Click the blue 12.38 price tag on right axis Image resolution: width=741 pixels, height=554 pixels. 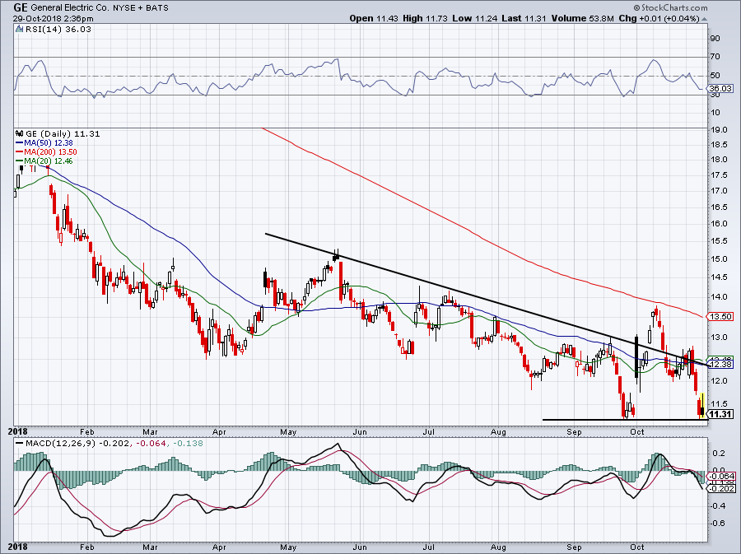click(720, 365)
